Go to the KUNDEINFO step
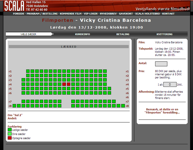 (82, 34)
